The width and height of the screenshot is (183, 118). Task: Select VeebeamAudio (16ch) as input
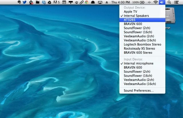pos(142,84)
